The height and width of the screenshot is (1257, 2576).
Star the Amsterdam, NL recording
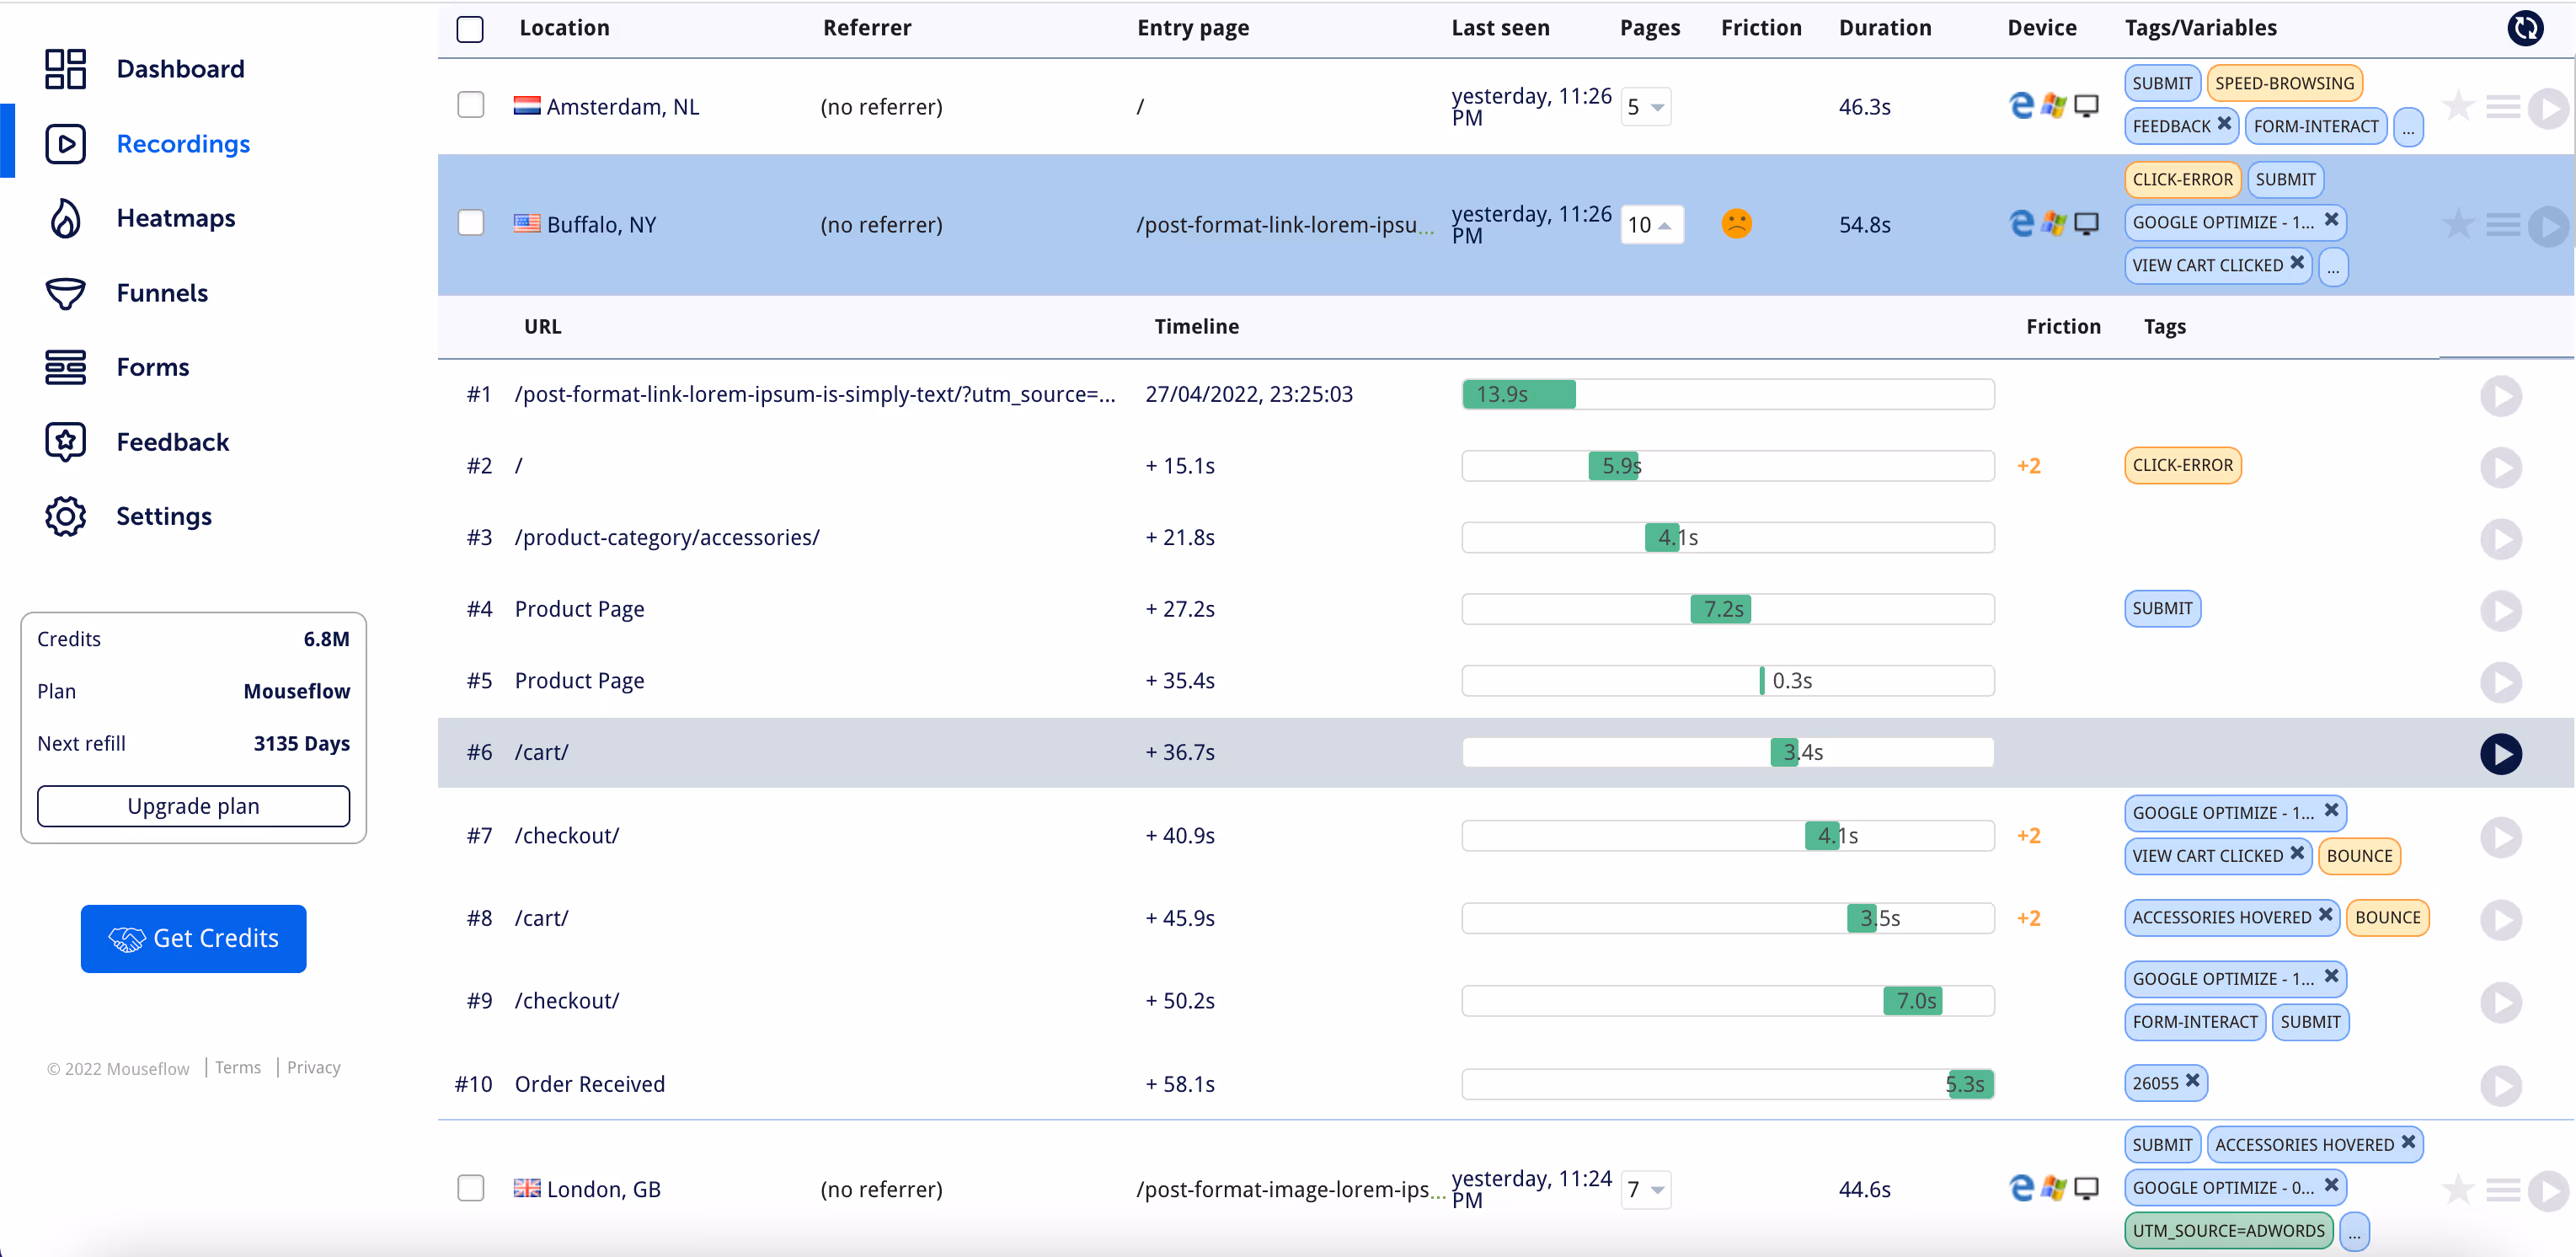(x=2458, y=106)
